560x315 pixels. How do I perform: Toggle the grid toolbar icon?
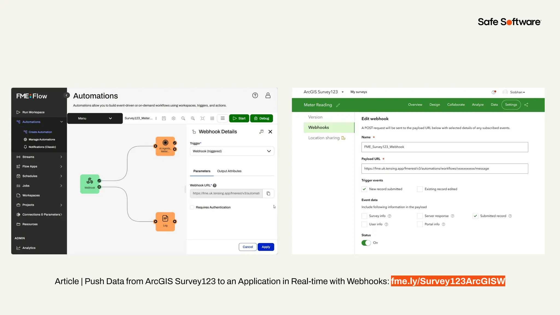click(212, 118)
